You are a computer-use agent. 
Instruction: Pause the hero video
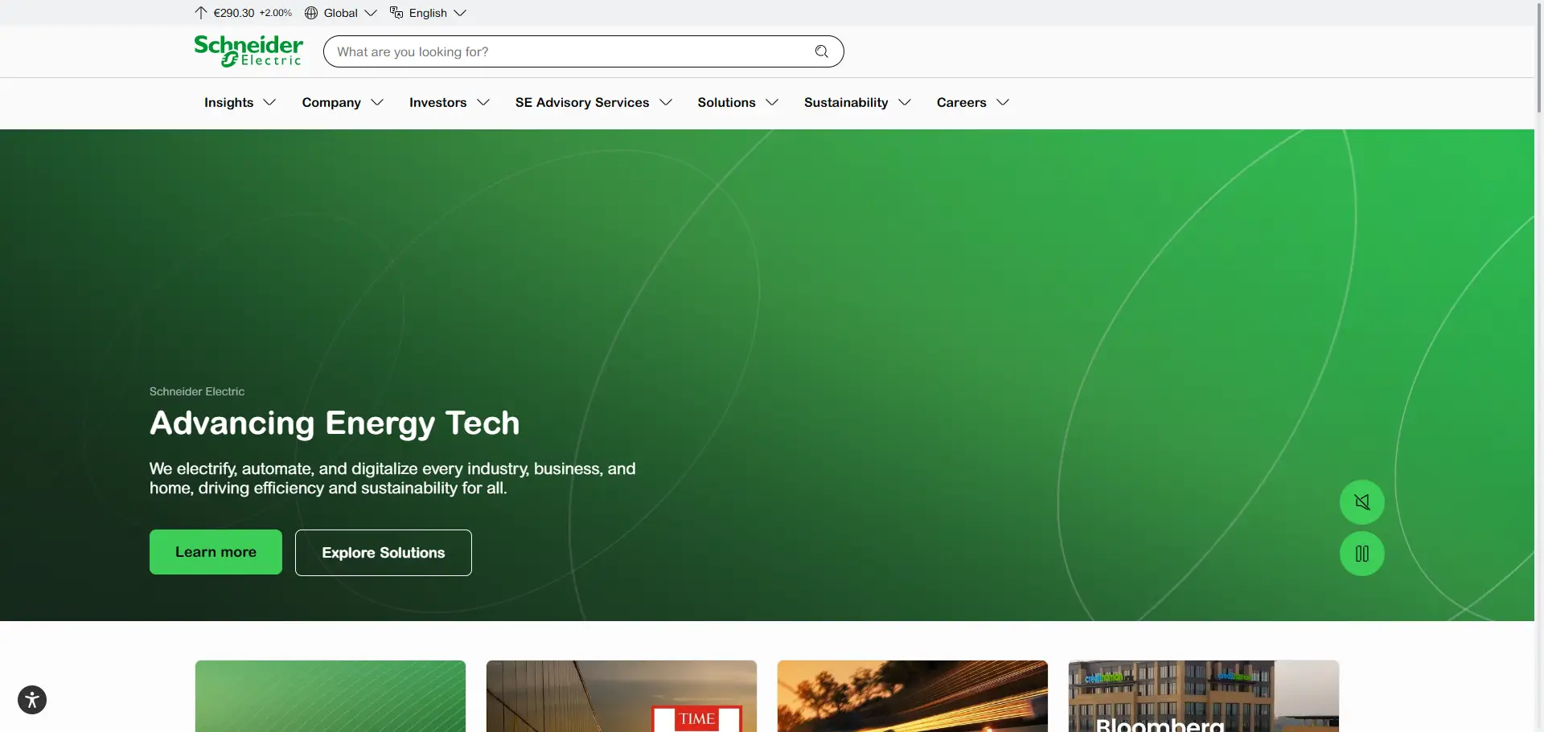[x=1362, y=554]
